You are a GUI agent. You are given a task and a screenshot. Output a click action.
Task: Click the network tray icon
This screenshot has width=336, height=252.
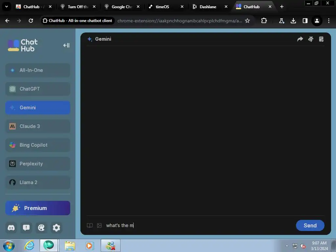click(x=295, y=246)
